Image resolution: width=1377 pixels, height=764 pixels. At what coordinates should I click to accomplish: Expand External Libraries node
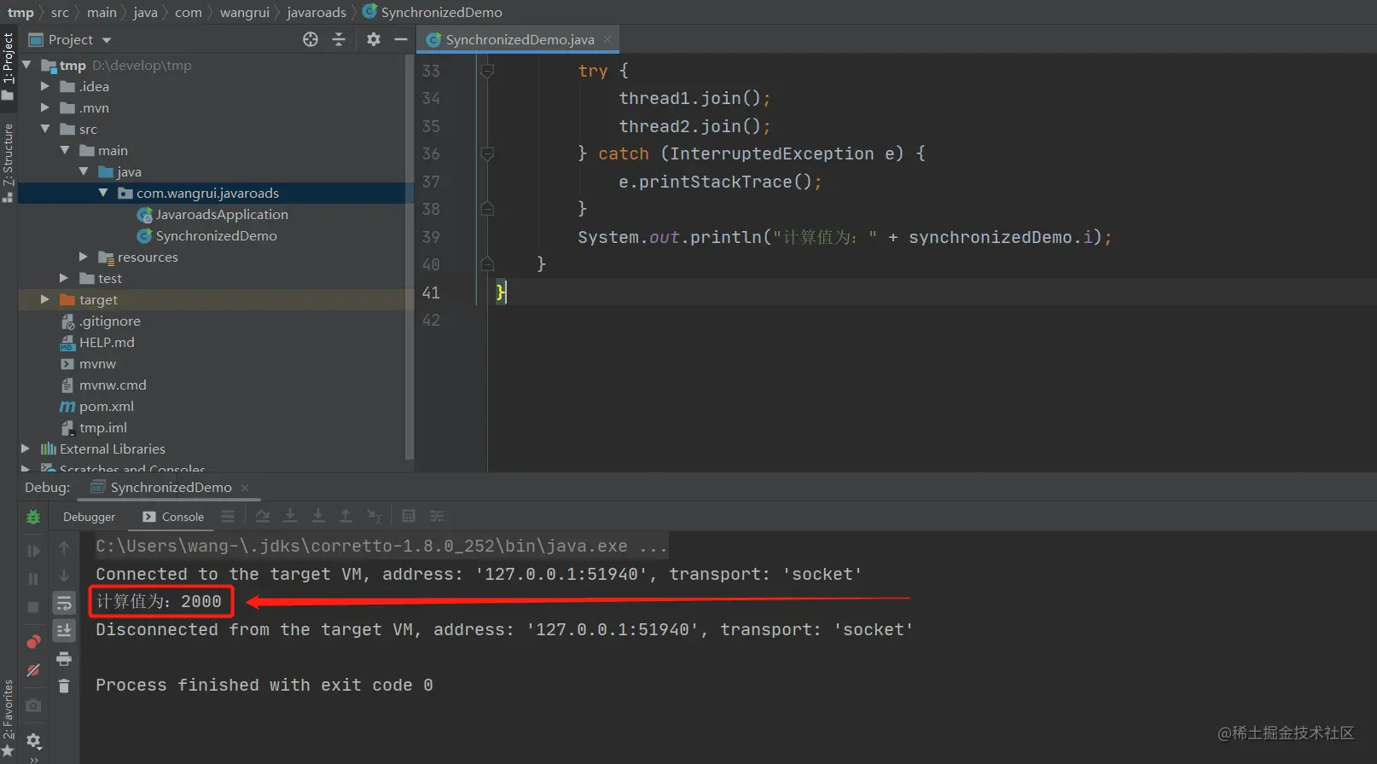tap(26, 449)
